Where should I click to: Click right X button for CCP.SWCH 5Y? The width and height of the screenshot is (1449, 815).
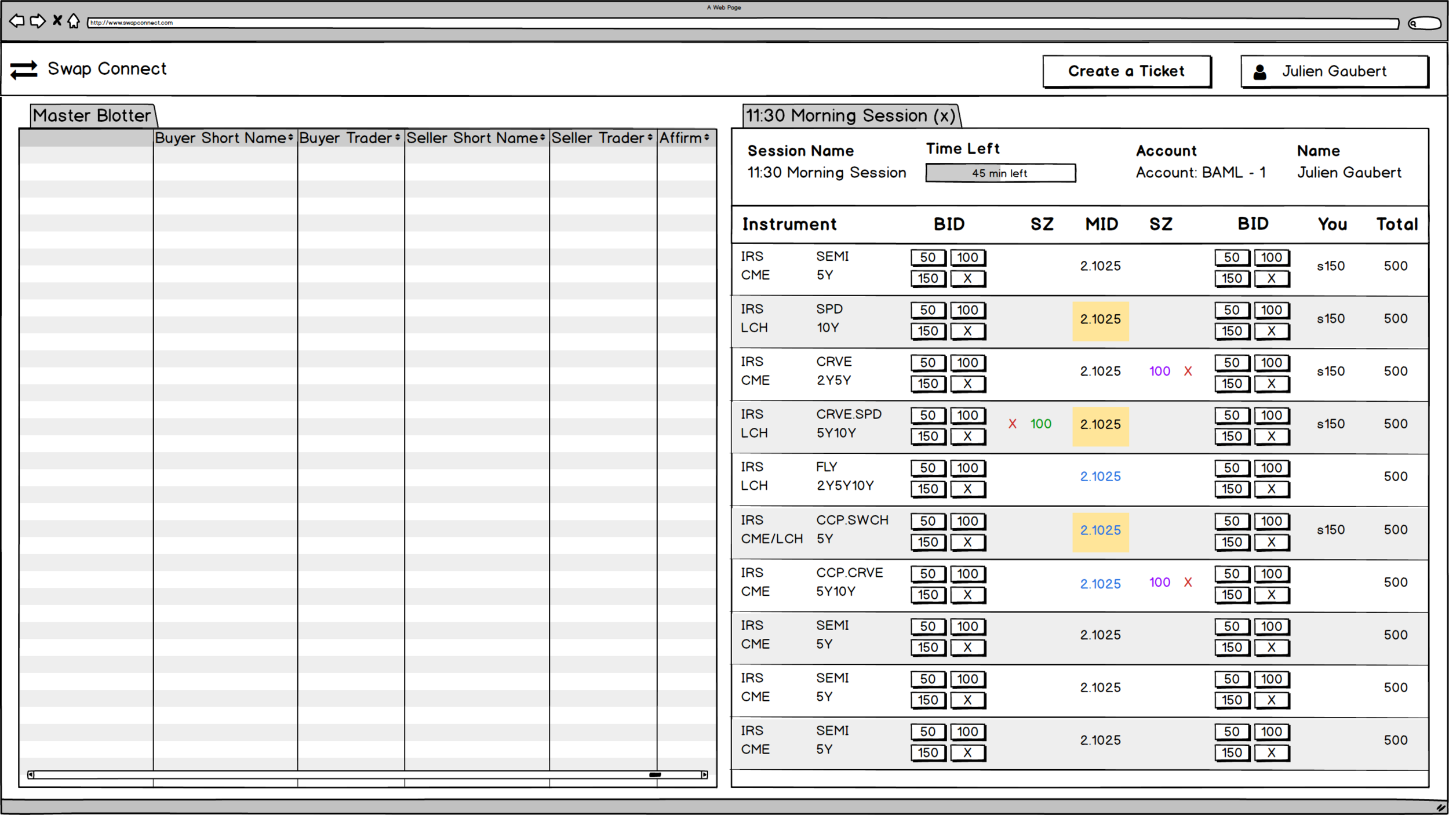pyautogui.click(x=1272, y=542)
